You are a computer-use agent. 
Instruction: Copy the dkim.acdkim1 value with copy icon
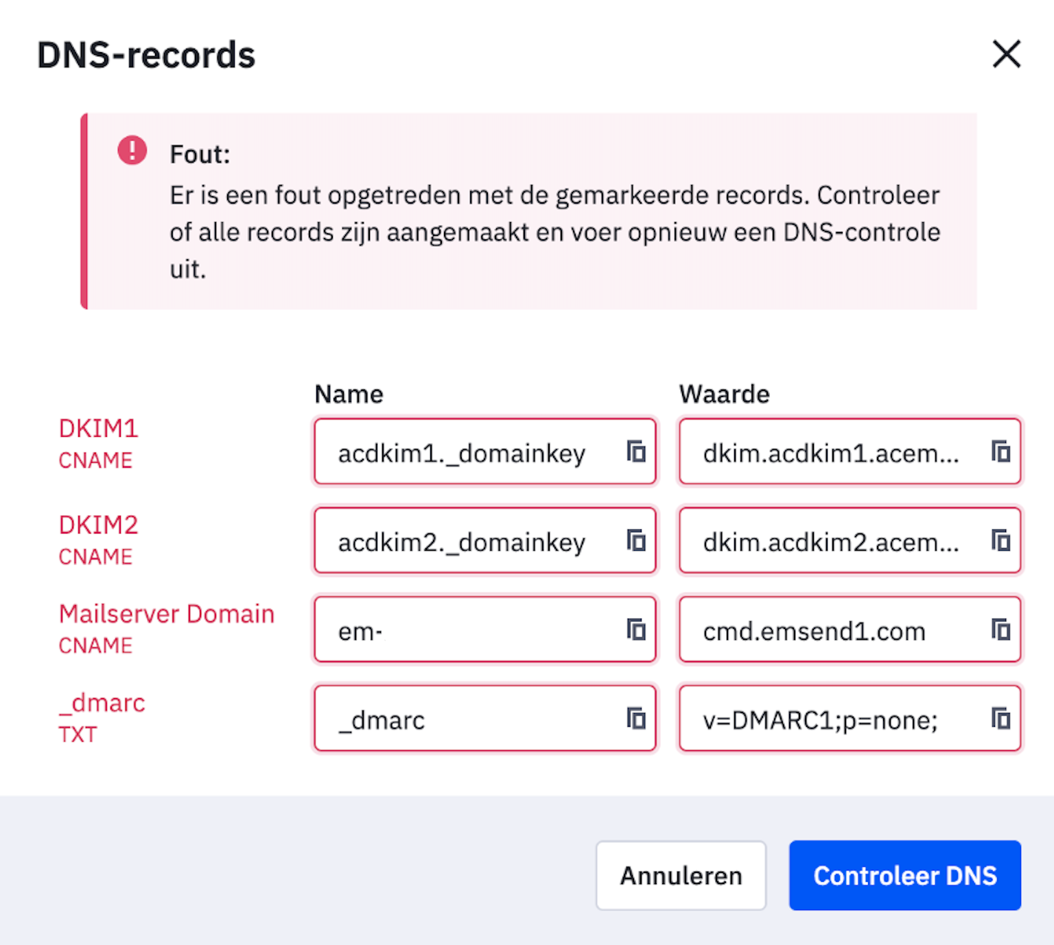tap(1001, 451)
